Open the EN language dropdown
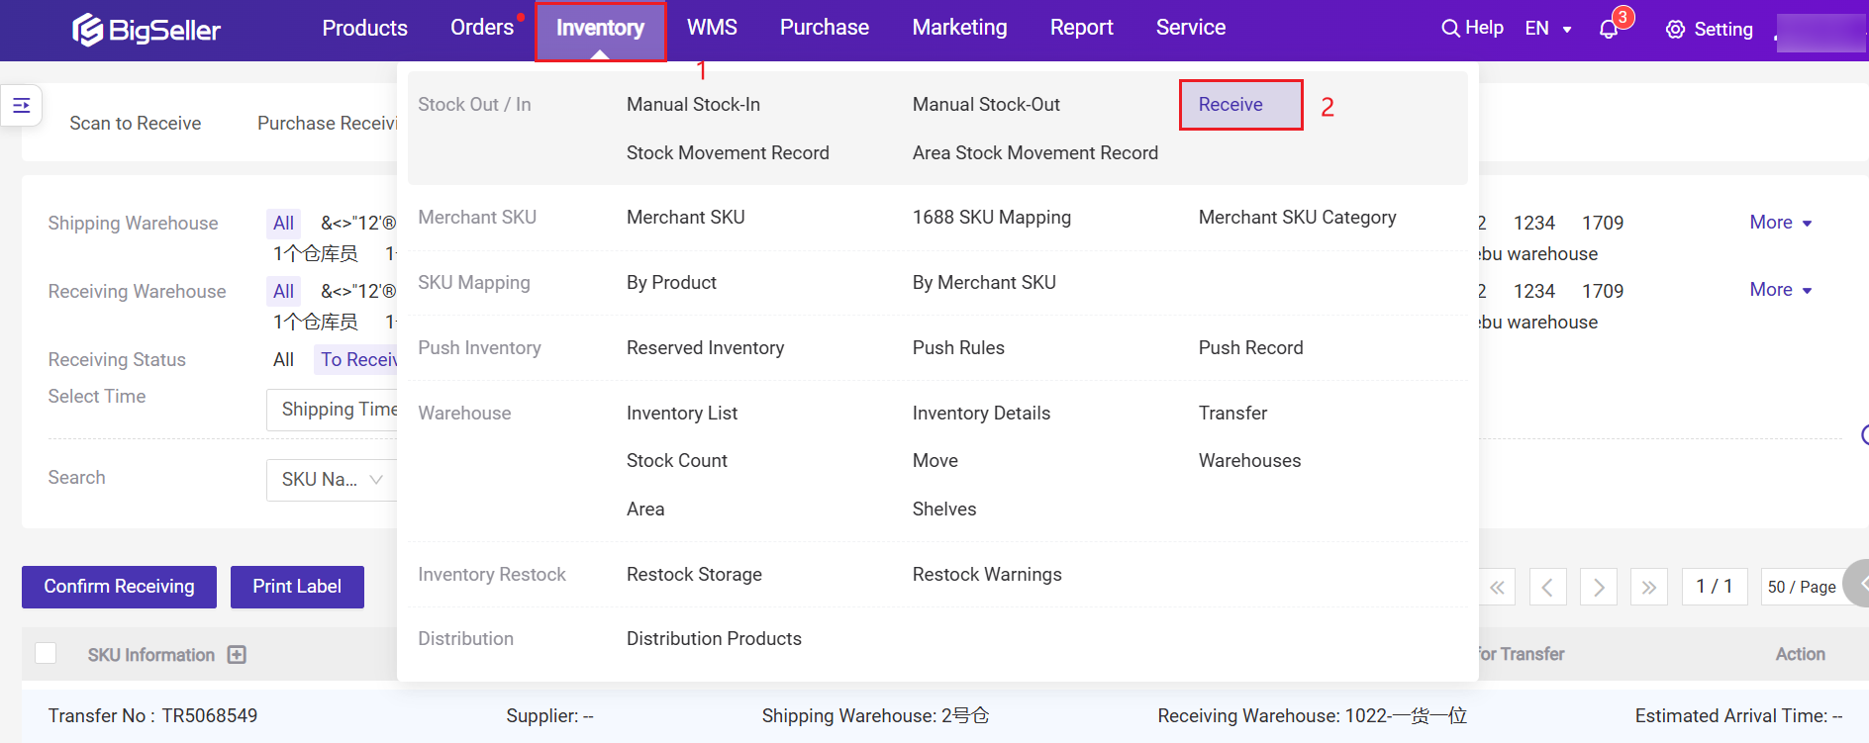Image resolution: width=1869 pixels, height=743 pixels. (x=1548, y=29)
